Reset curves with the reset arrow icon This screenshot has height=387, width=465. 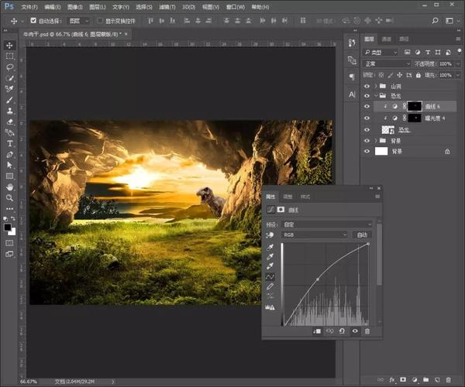click(x=342, y=330)
